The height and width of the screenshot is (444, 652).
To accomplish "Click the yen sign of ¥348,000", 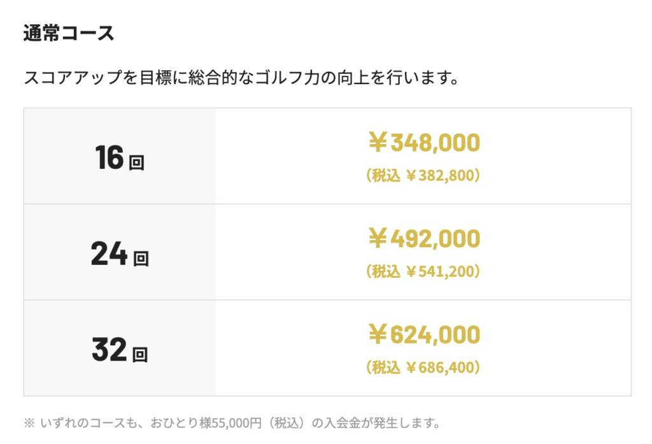I will coord(378,143).
